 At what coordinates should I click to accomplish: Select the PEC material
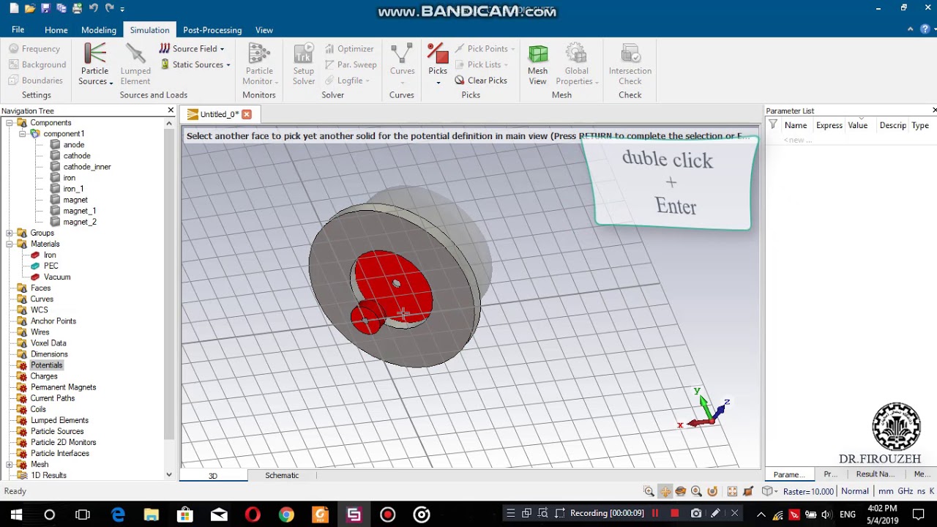tap(51, 266)
